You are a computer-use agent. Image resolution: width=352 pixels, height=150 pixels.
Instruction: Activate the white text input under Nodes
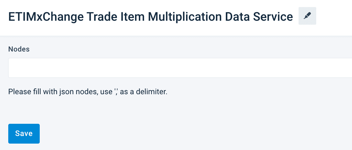[x=180, y=68]
